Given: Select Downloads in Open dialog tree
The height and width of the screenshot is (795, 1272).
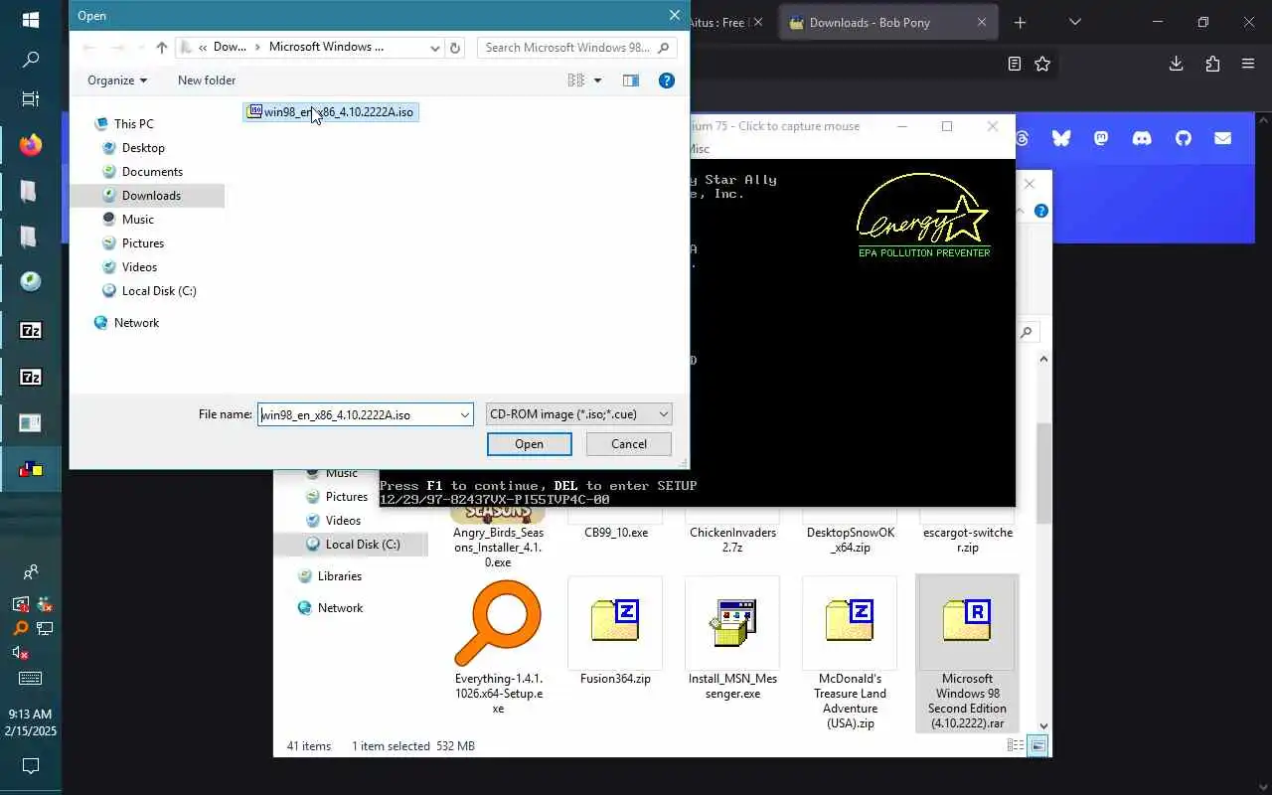Looking at the screenshot, I should click(x=151, y=196).
